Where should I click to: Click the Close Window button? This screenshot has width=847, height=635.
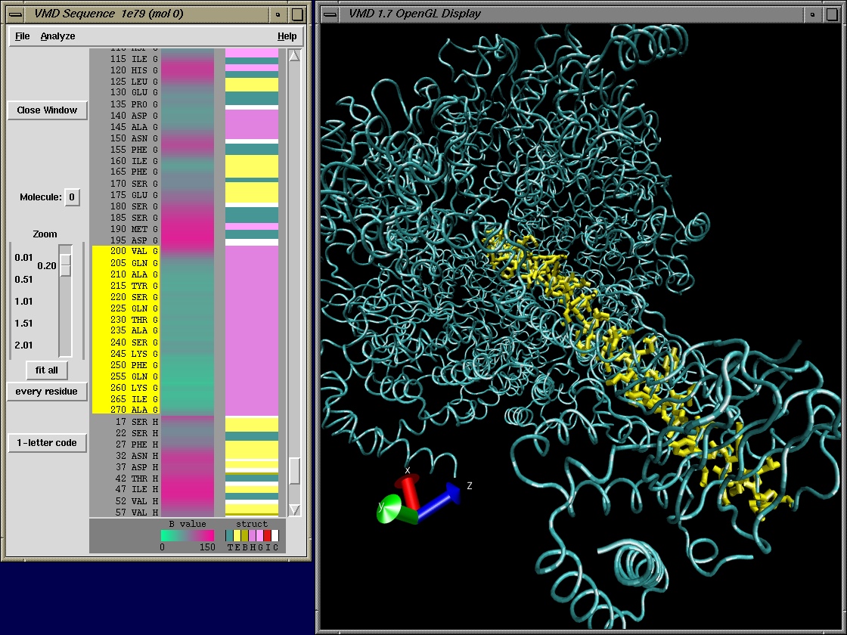point(47,110)
